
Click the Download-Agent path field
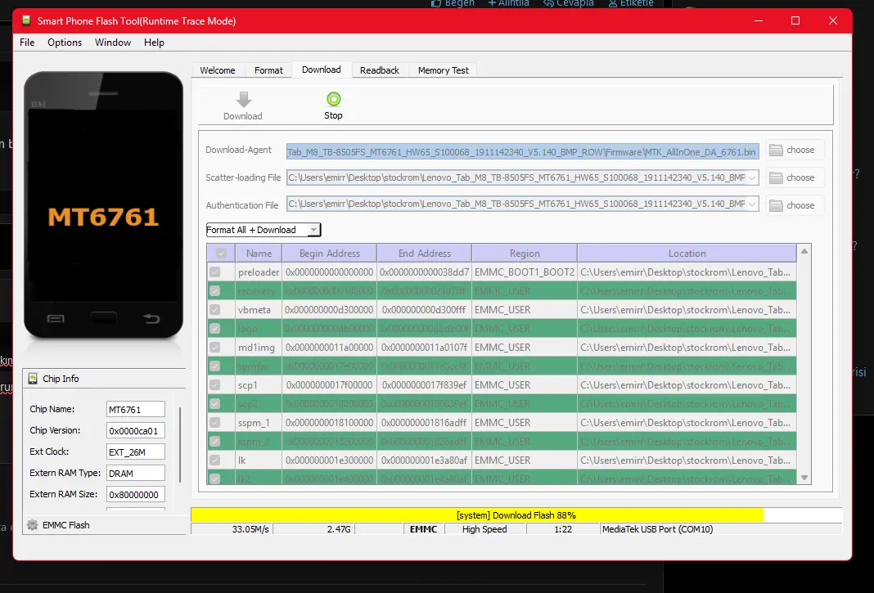click(x=522, y=151)
